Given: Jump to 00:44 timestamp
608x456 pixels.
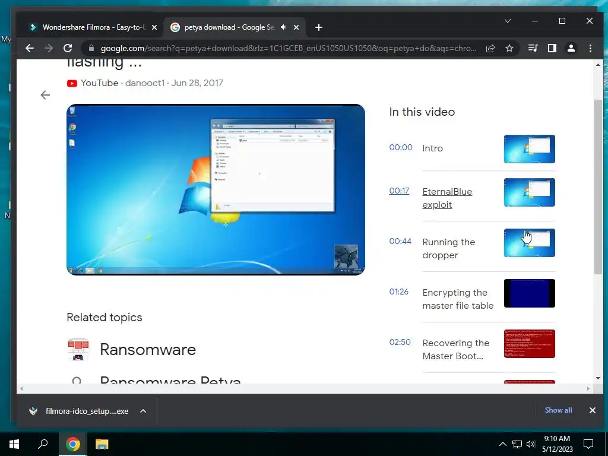Looking at the screenshot, I should pos(400,241).
